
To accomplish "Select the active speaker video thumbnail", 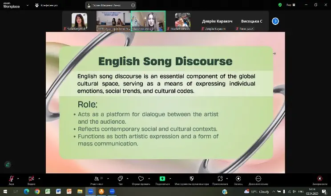I will pos(148,21).
